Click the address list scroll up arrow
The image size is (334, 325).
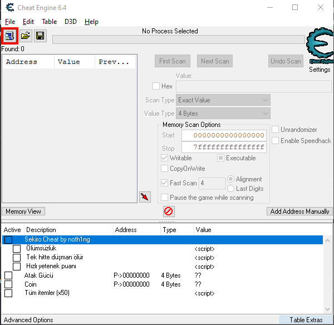328,240
